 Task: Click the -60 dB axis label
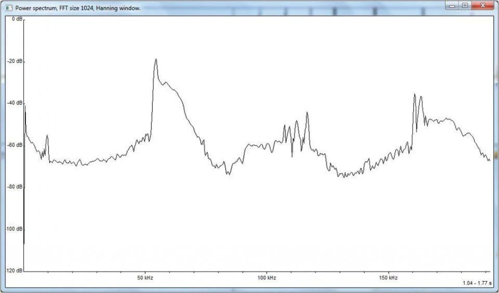point(16,145)
